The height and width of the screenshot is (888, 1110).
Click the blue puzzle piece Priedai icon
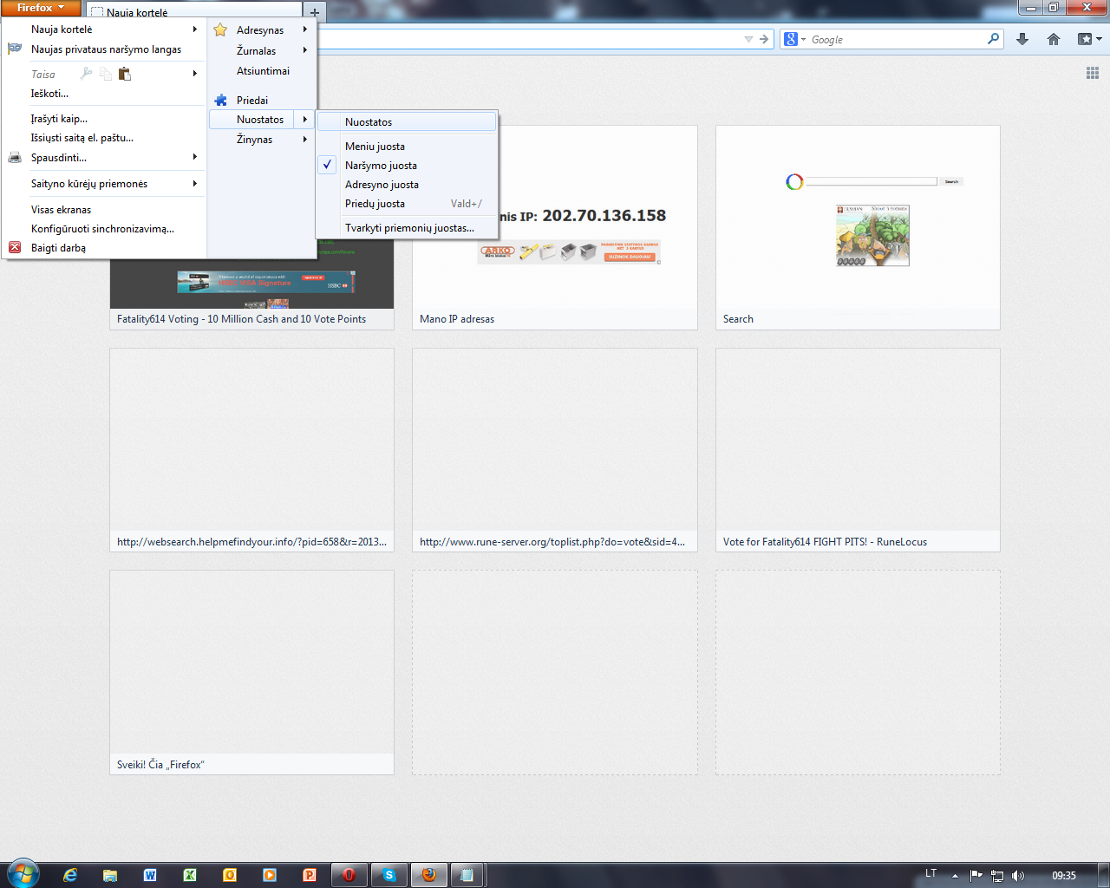pos(221,100)
